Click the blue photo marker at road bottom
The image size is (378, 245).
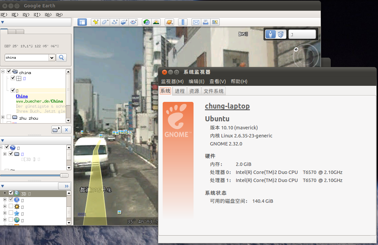[x=119, y=212]
